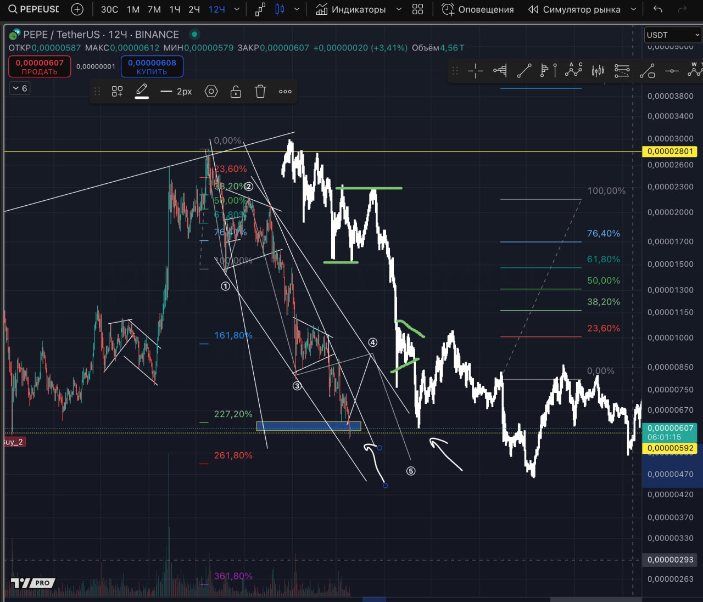This screenshot has width=703, height=602.
Task: Open more options three-dots menu
Action: (x=285, y=92)
